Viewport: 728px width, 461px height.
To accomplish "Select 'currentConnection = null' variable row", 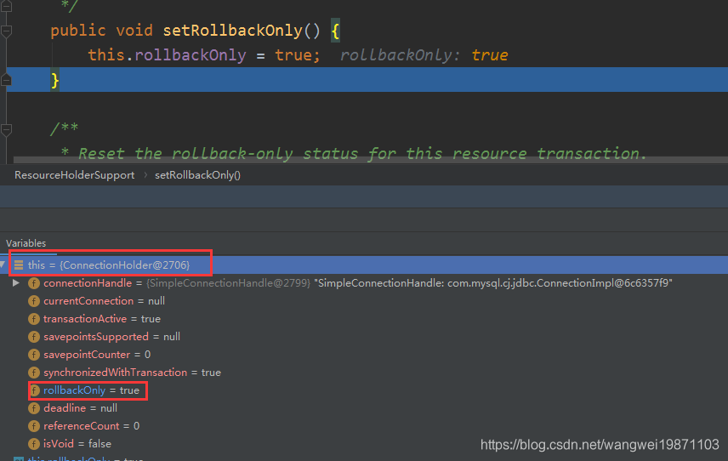I will pos(364,301).
